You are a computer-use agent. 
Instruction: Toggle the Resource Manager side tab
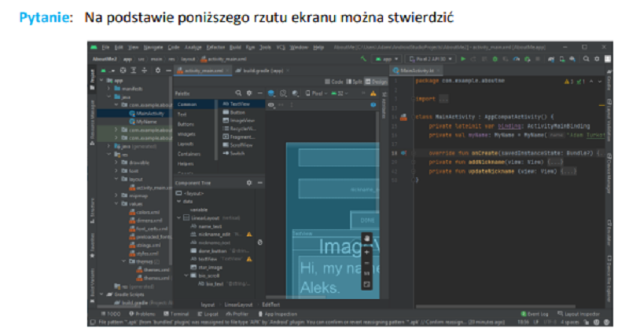pos(92,122)
